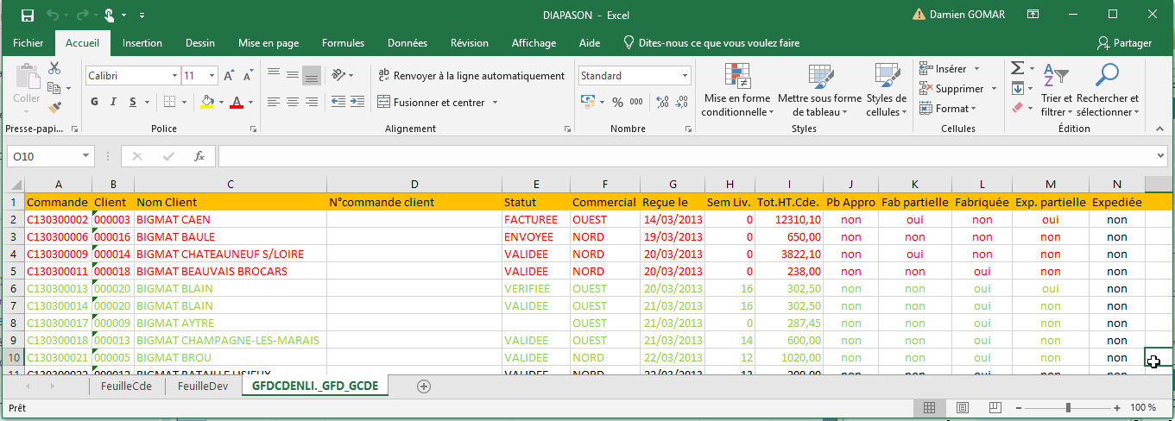The height and width of the screenshot is (421, 1175).
Task: Click the Format Painter brush icon
Action: (54, 108)
